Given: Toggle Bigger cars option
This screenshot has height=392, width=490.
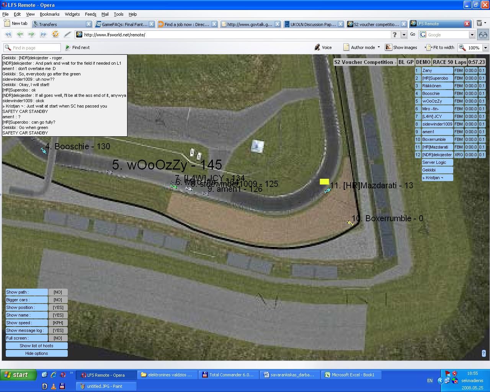Looking at the screenshot, I should [58, 300].
